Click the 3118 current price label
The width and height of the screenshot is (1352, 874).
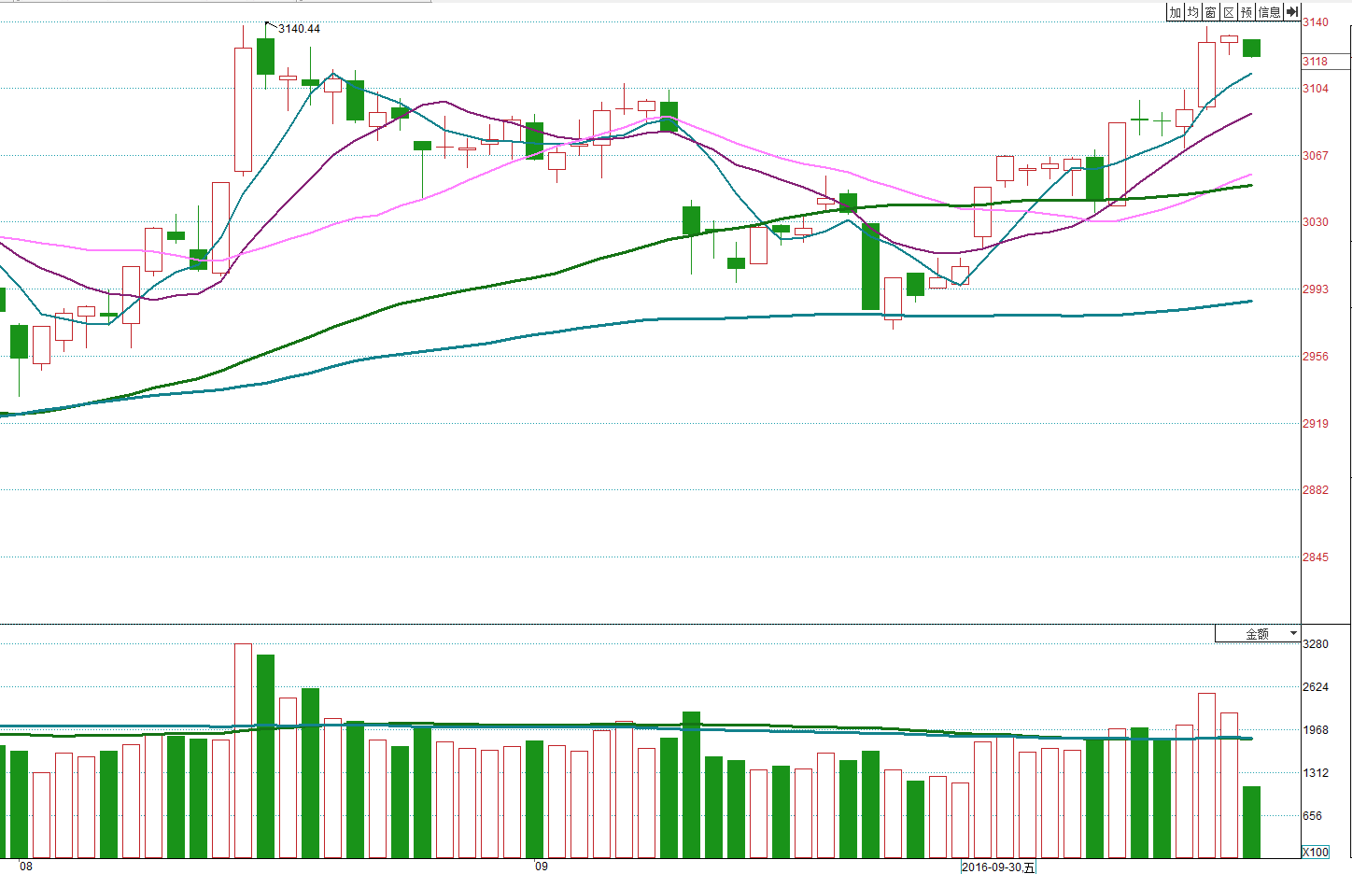click(x=1316, y=62)
